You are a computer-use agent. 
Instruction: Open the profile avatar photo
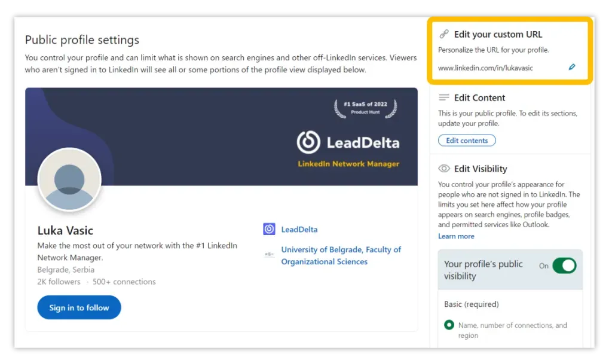pos(69,179)
